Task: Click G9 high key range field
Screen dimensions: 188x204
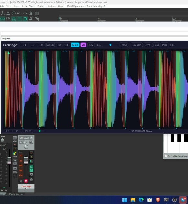Action: [17, 131]
